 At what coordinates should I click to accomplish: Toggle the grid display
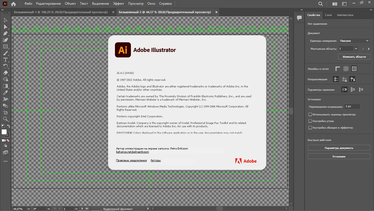point(346,69)
